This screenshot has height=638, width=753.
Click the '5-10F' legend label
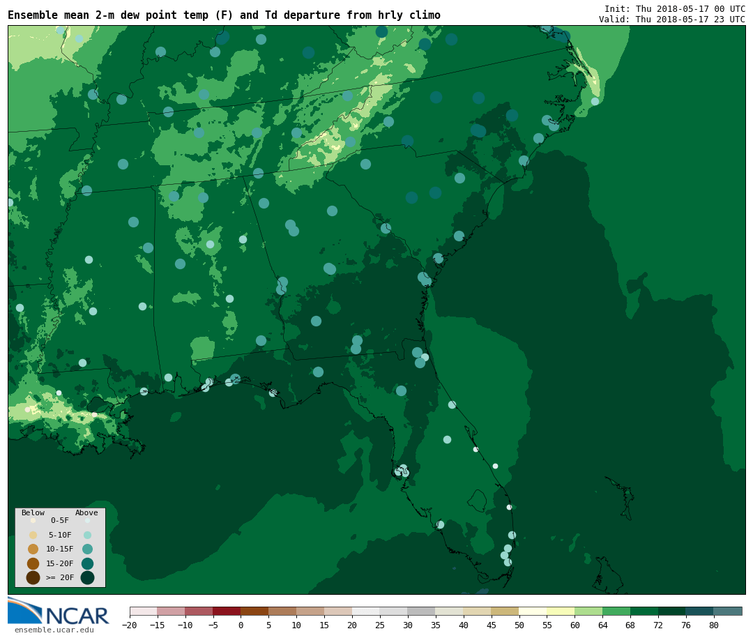pos(60,536)
